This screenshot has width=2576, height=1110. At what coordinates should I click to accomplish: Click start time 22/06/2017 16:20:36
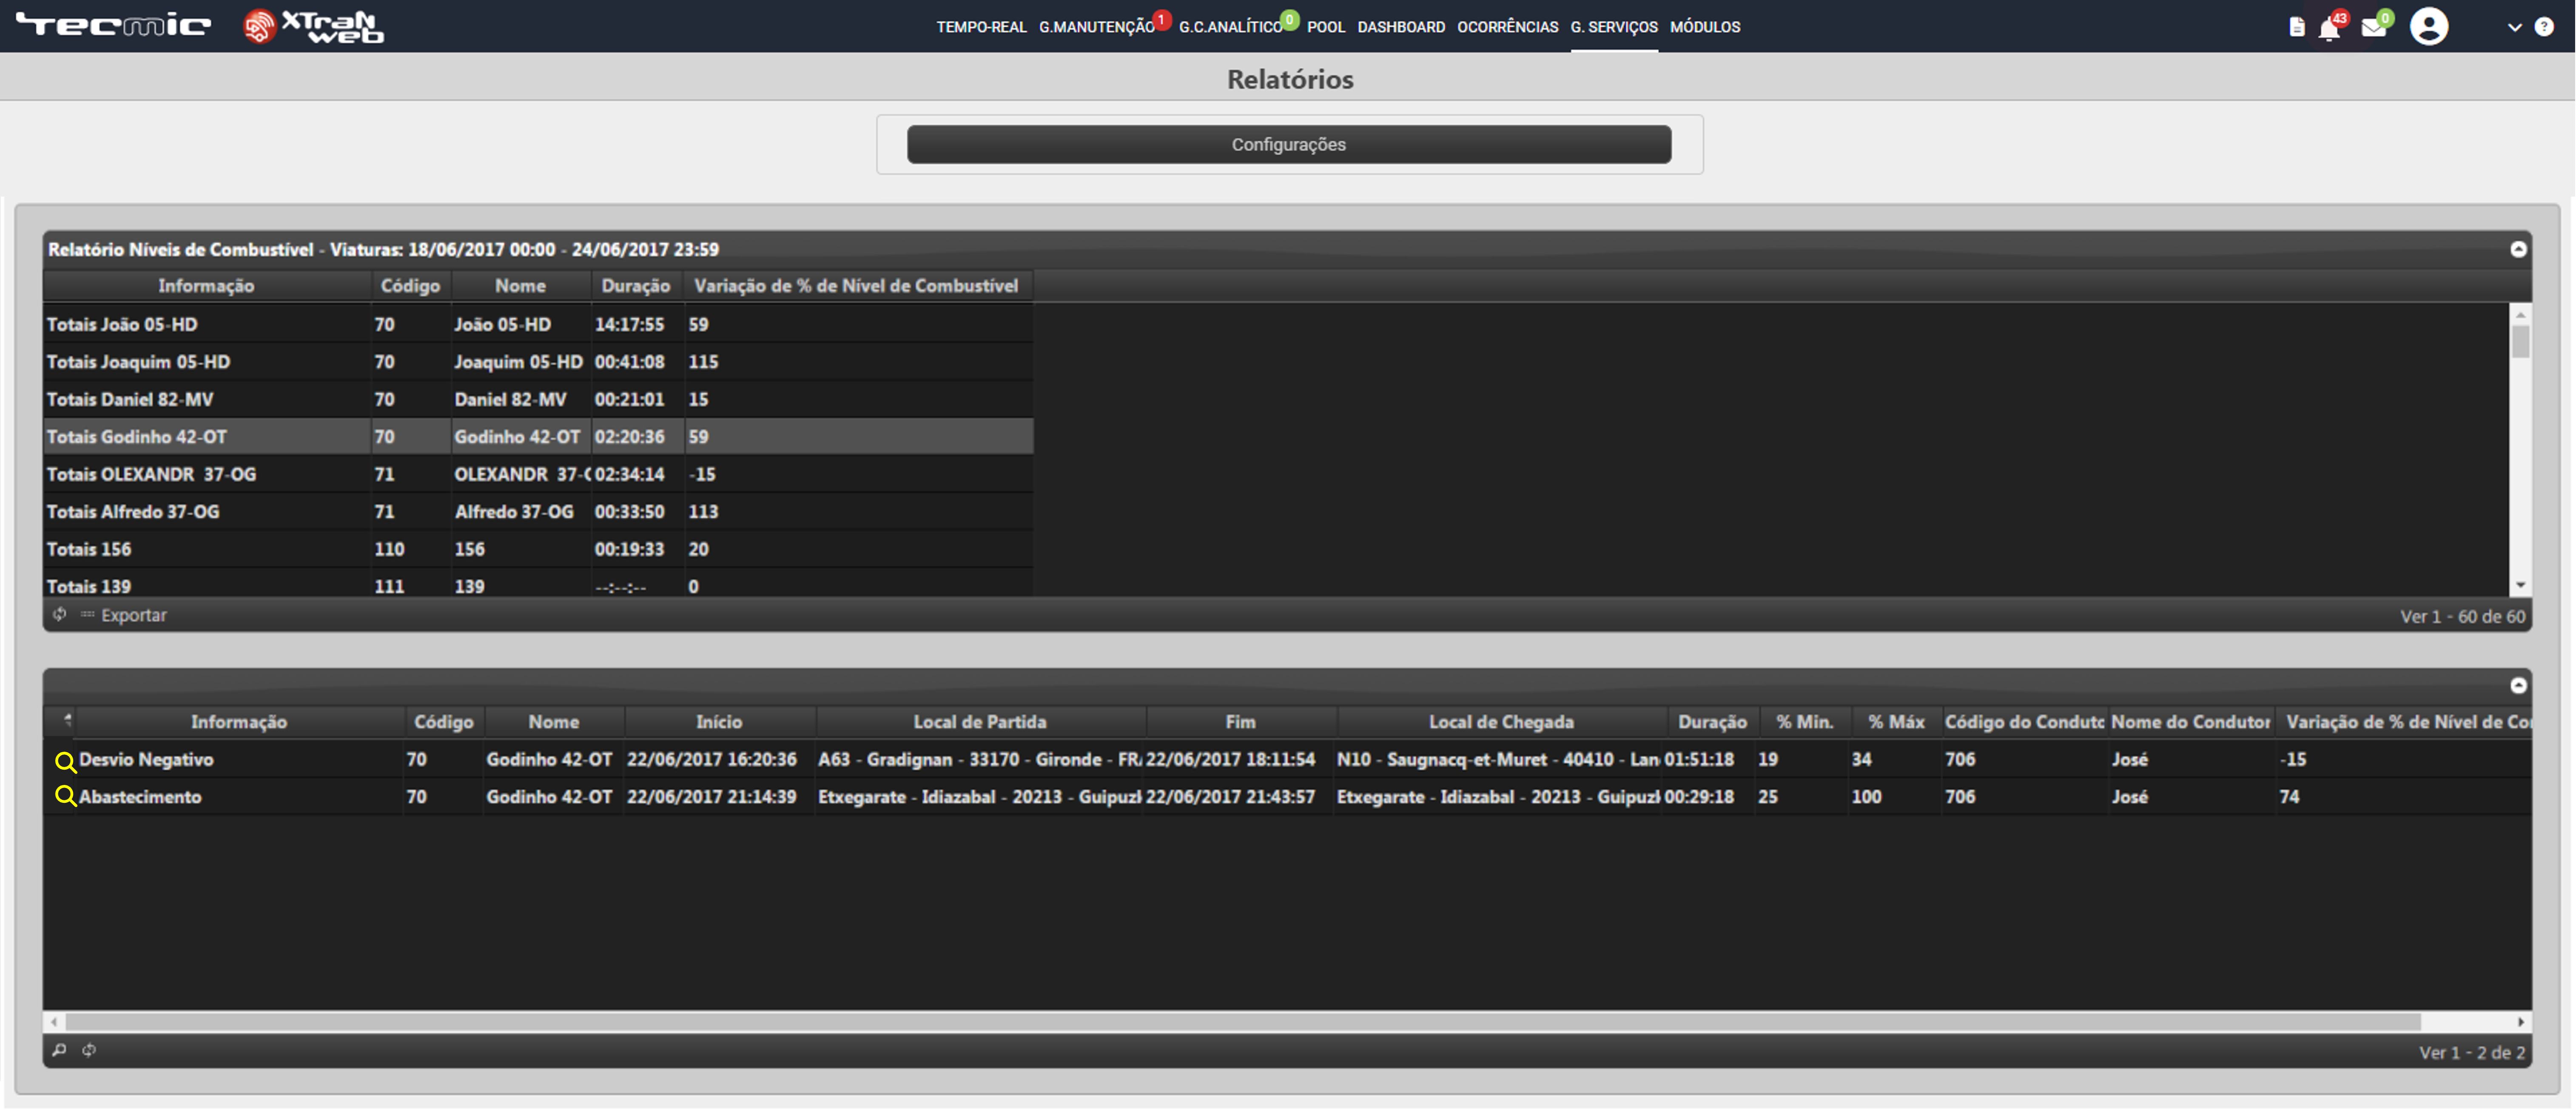coord(712,760)
